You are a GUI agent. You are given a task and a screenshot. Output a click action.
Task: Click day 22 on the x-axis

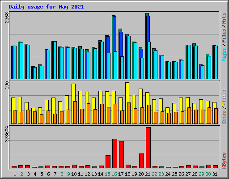[x=154, y=174]
